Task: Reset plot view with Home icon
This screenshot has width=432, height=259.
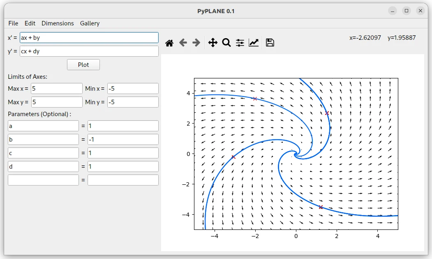Action: [x=169, y=43]
